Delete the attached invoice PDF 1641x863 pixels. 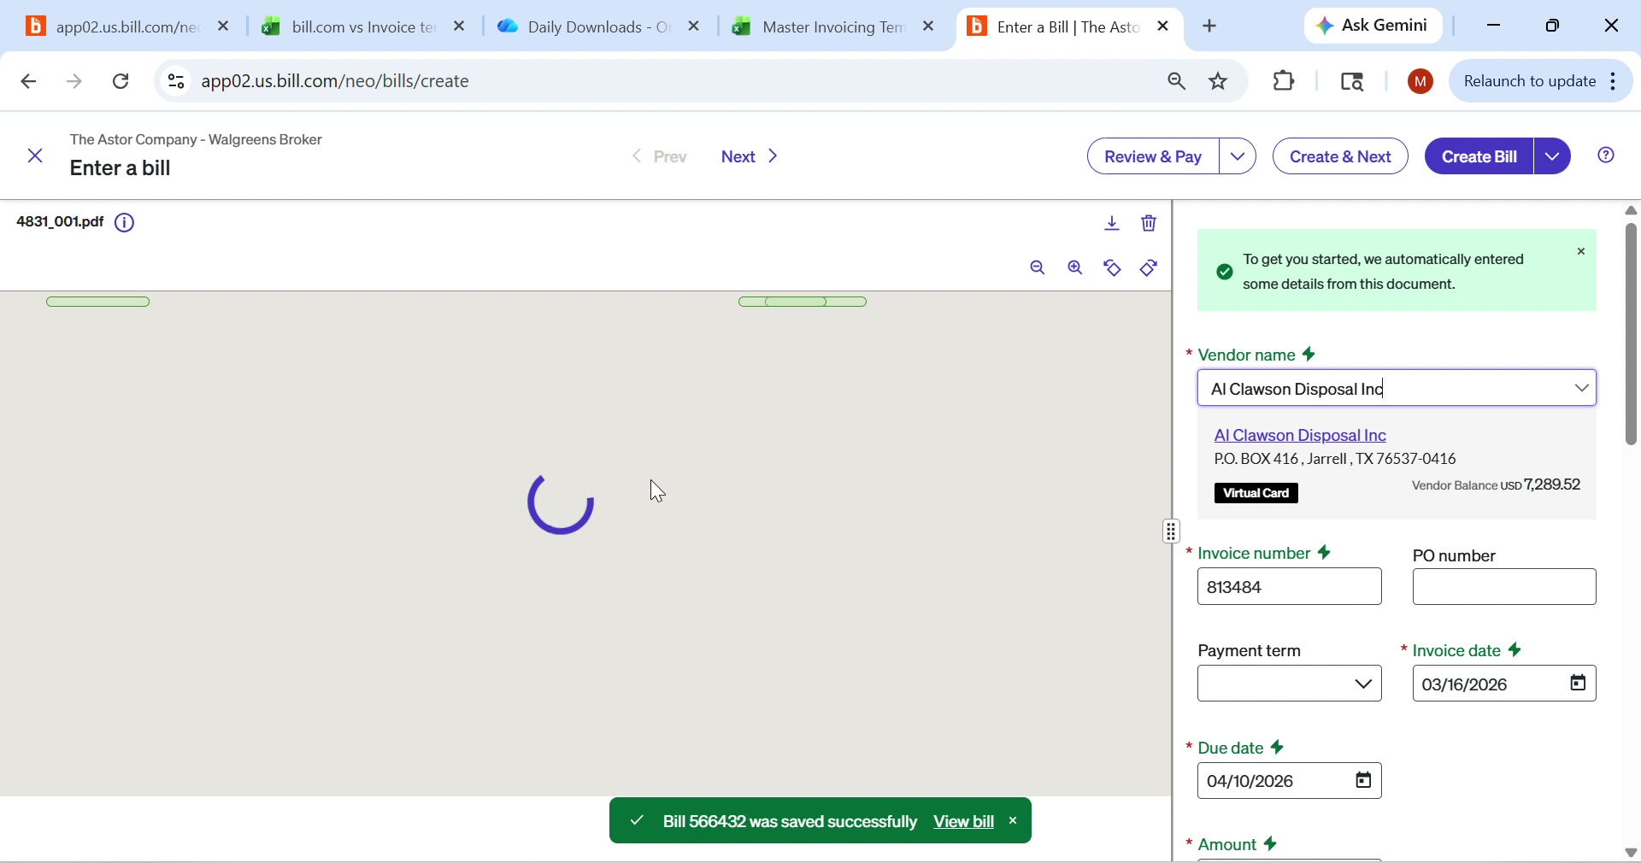[x=1149, y=224]
